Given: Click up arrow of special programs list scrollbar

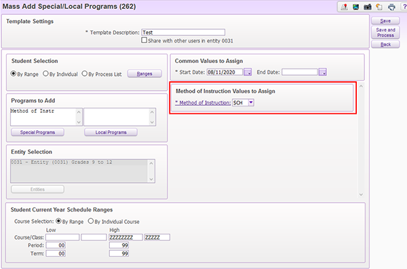Looking at the screenshot, I should coord(79,112).
